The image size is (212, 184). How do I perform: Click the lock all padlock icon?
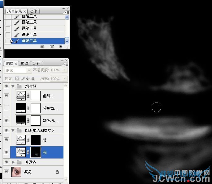click(33, 79)
